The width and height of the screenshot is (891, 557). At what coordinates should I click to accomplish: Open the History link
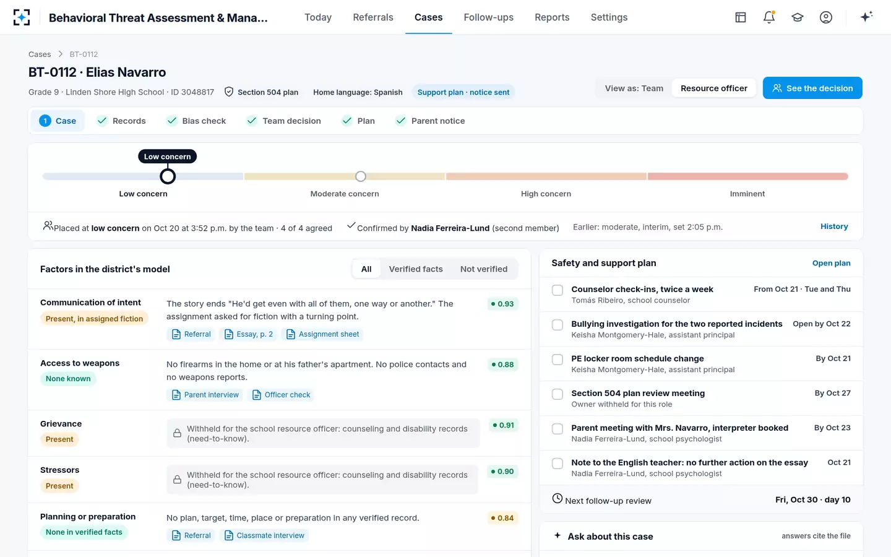[834, 227]
